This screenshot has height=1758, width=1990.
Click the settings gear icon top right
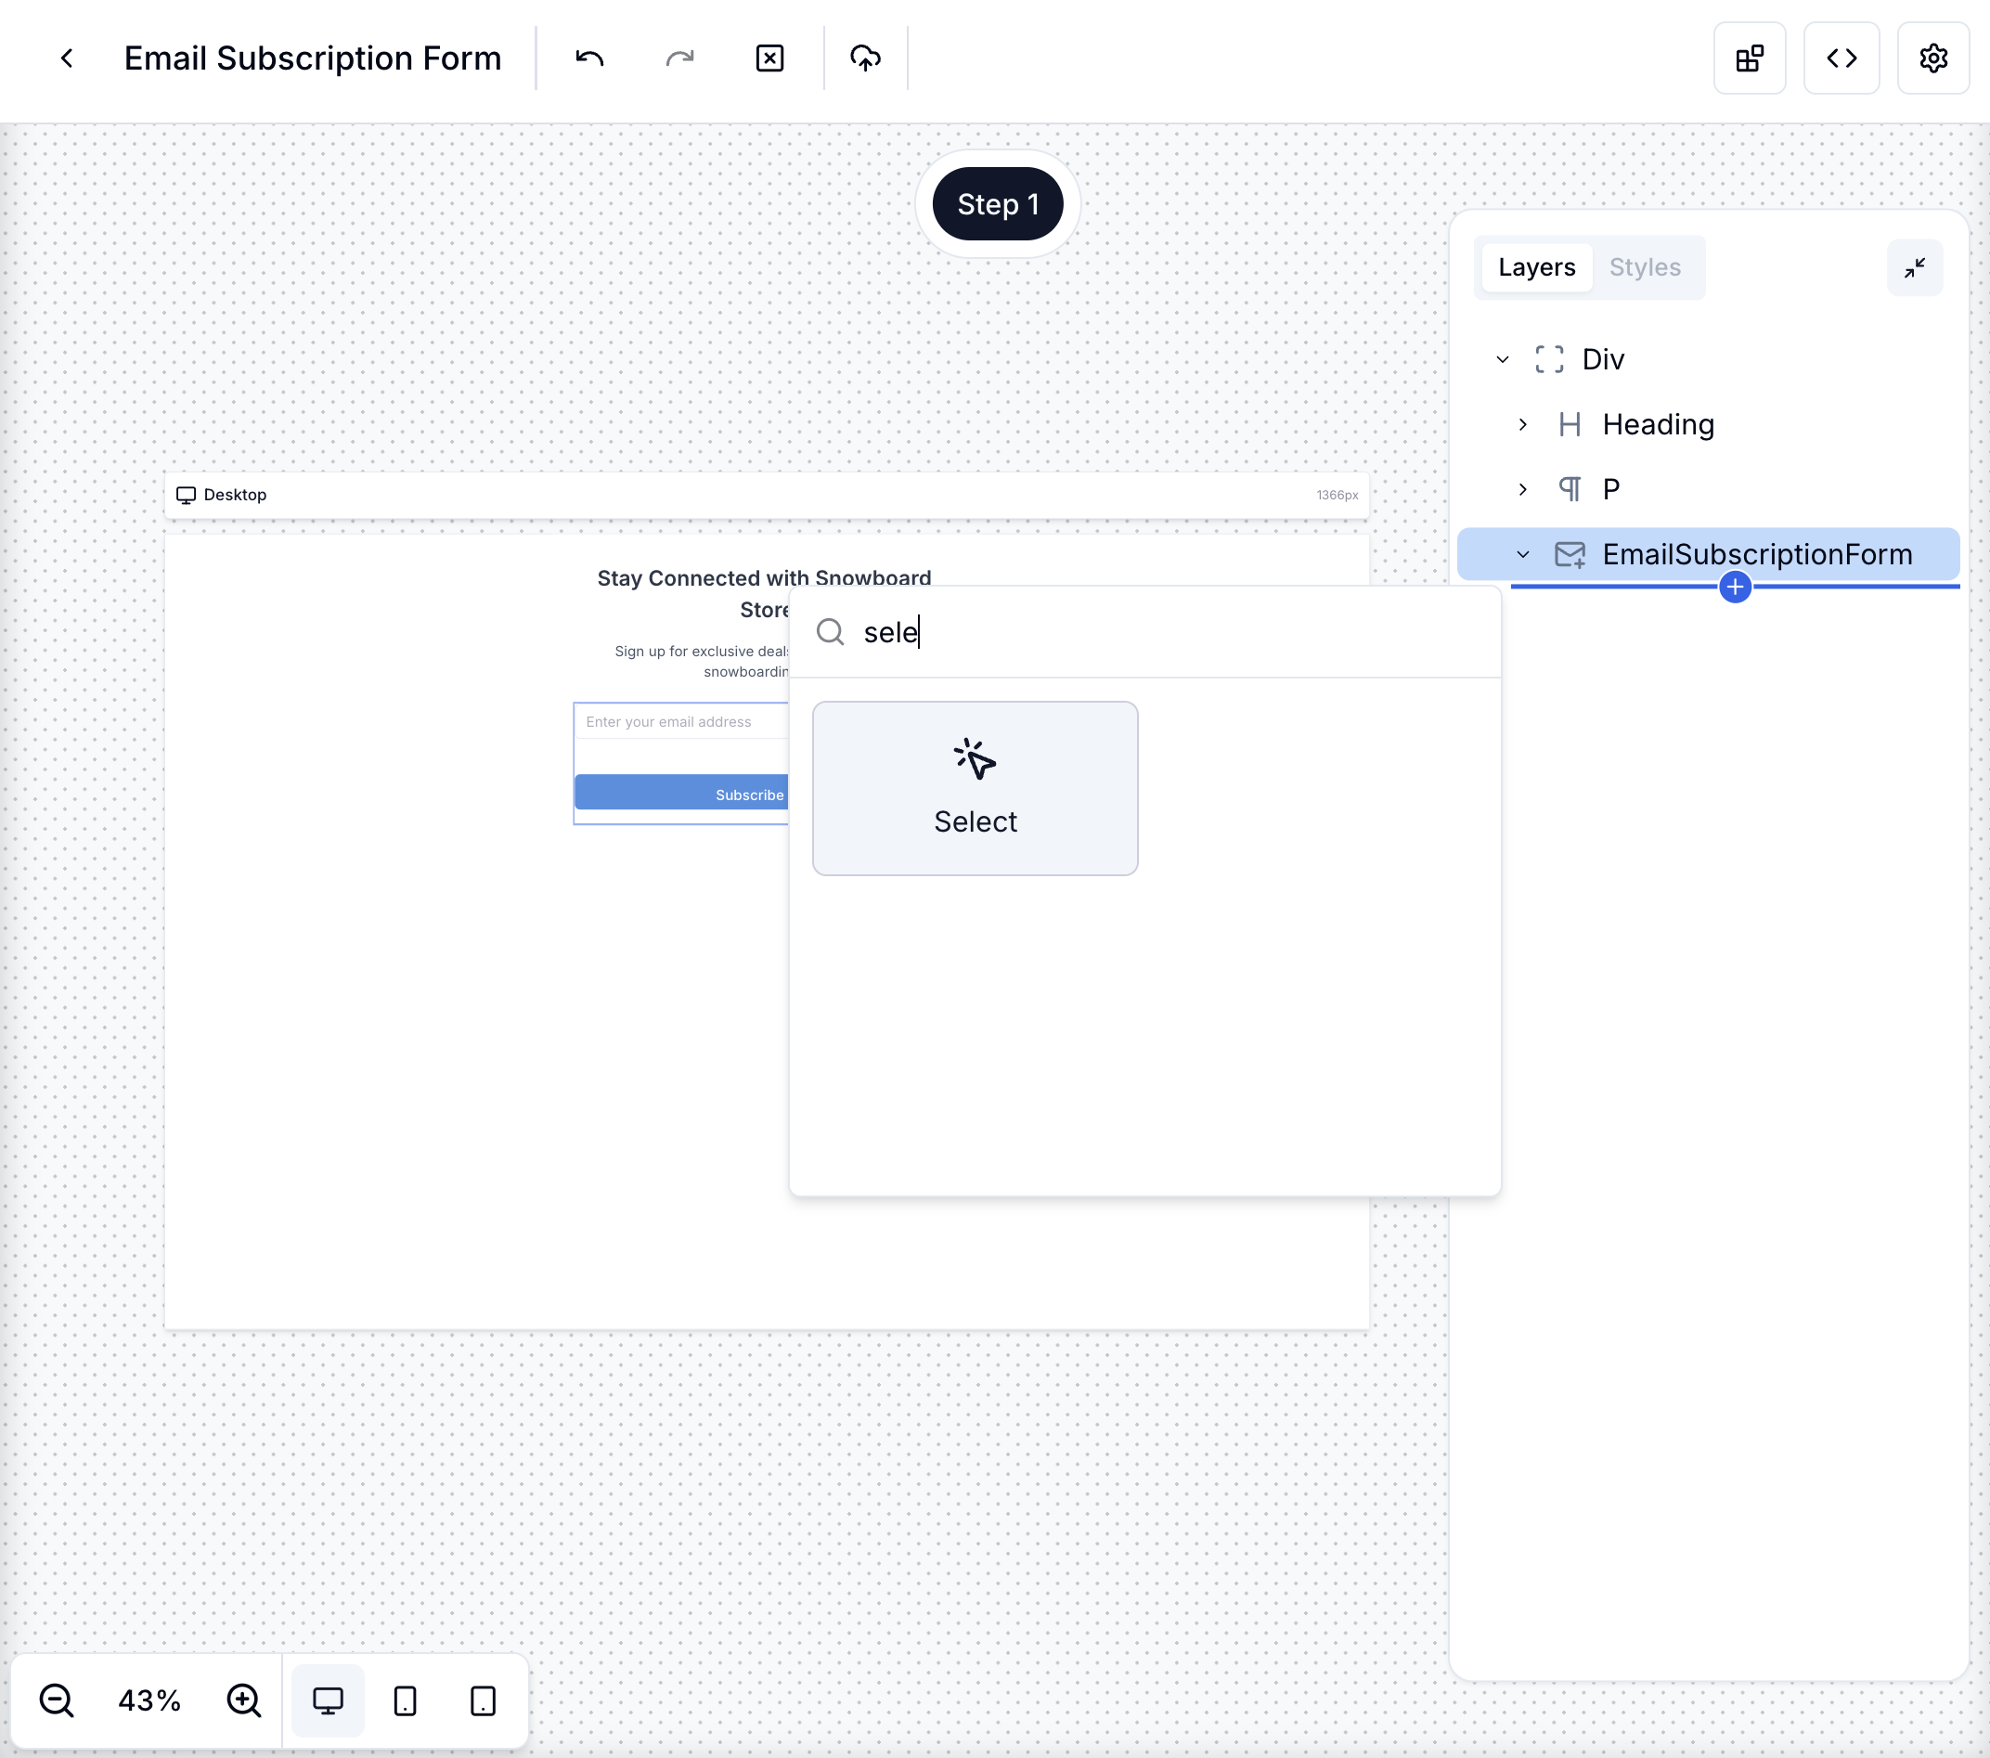pyautogui.click(x=1934, y=58)
